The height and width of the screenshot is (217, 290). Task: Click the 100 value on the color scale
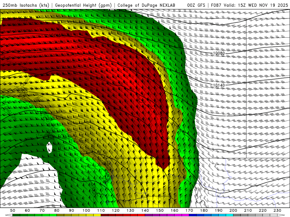point(86,210)
